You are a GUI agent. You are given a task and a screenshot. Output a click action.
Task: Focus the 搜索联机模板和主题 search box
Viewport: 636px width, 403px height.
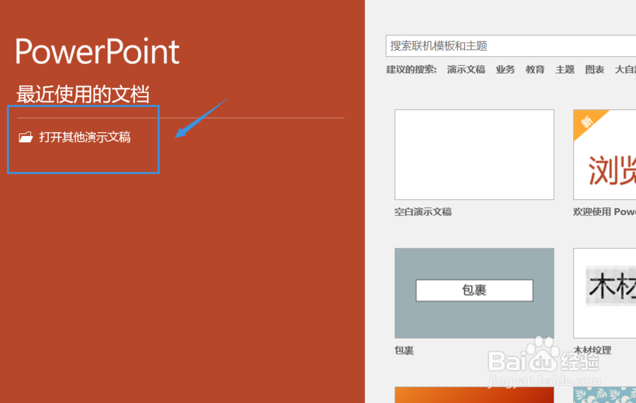(511, 46)
